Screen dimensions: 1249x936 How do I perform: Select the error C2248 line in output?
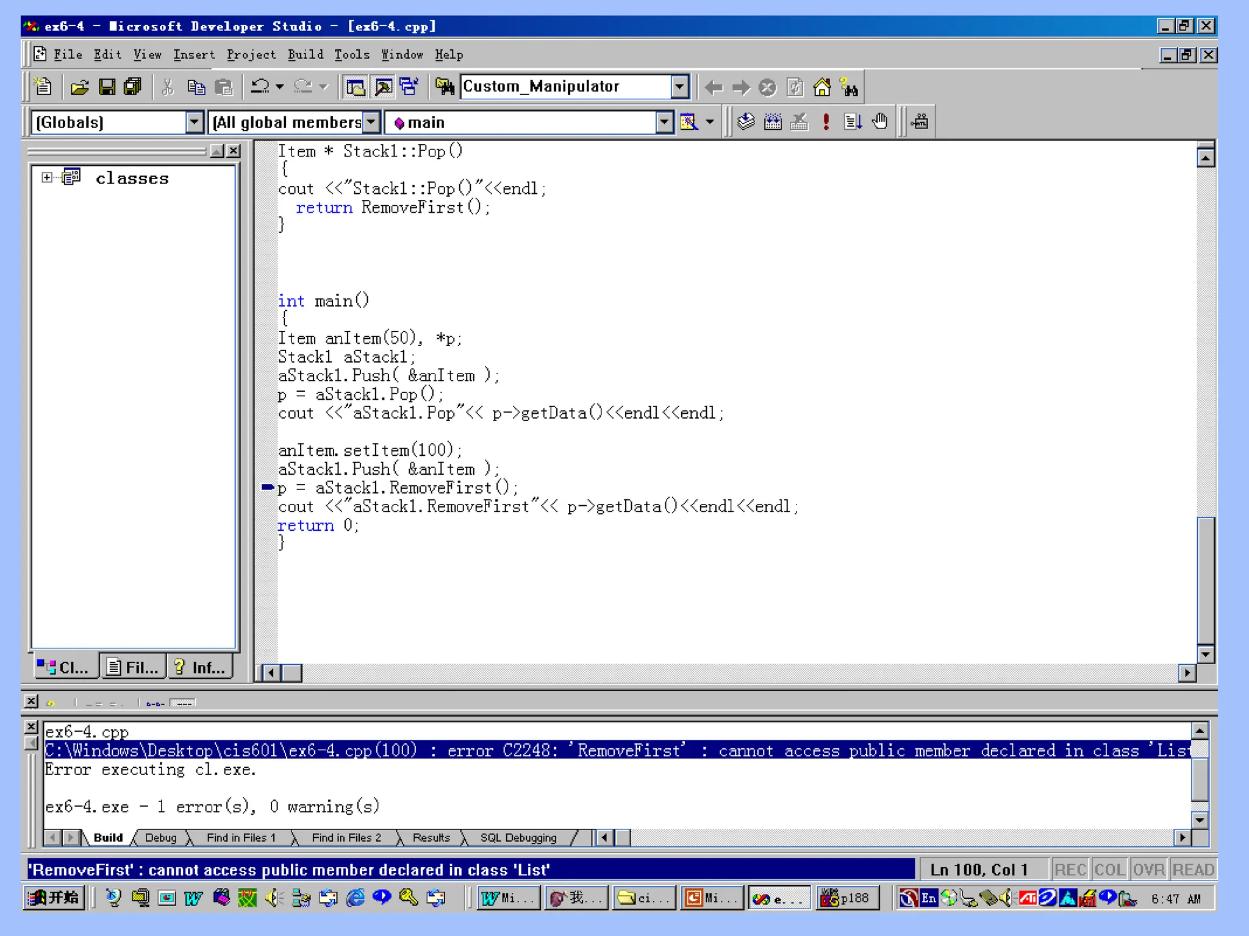pyautogui.click(x=617, y=750)
